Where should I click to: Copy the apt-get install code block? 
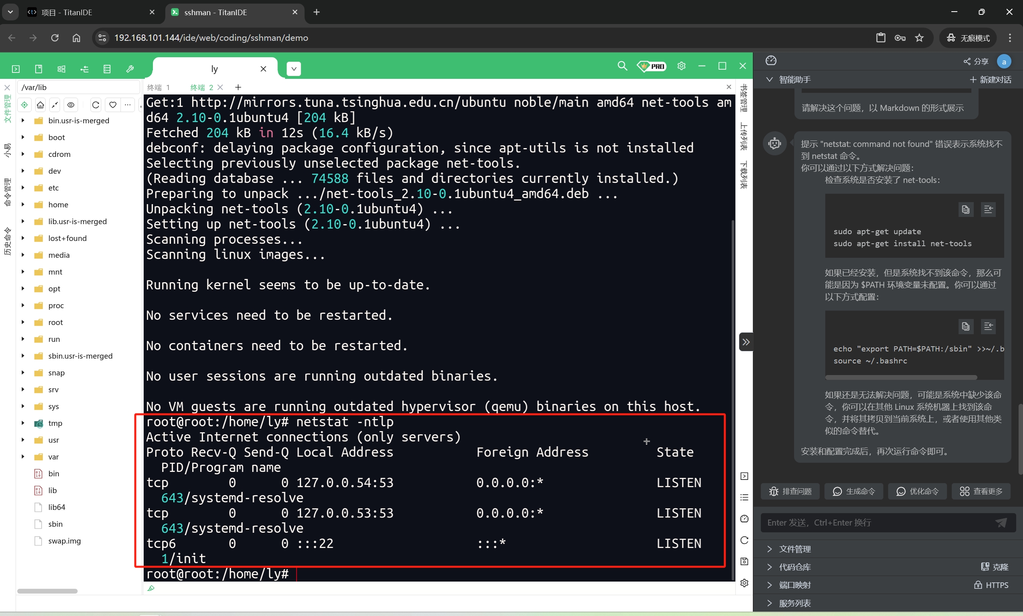coord(966,210)
